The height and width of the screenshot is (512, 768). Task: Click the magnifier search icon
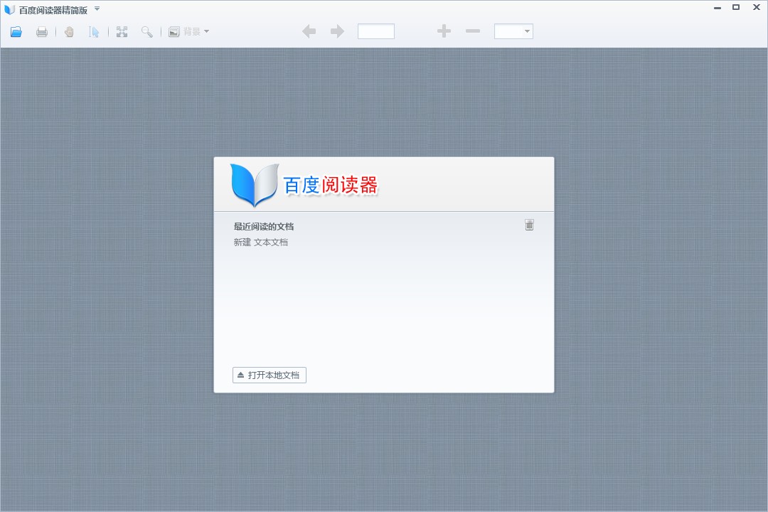(x=147, y=32)
